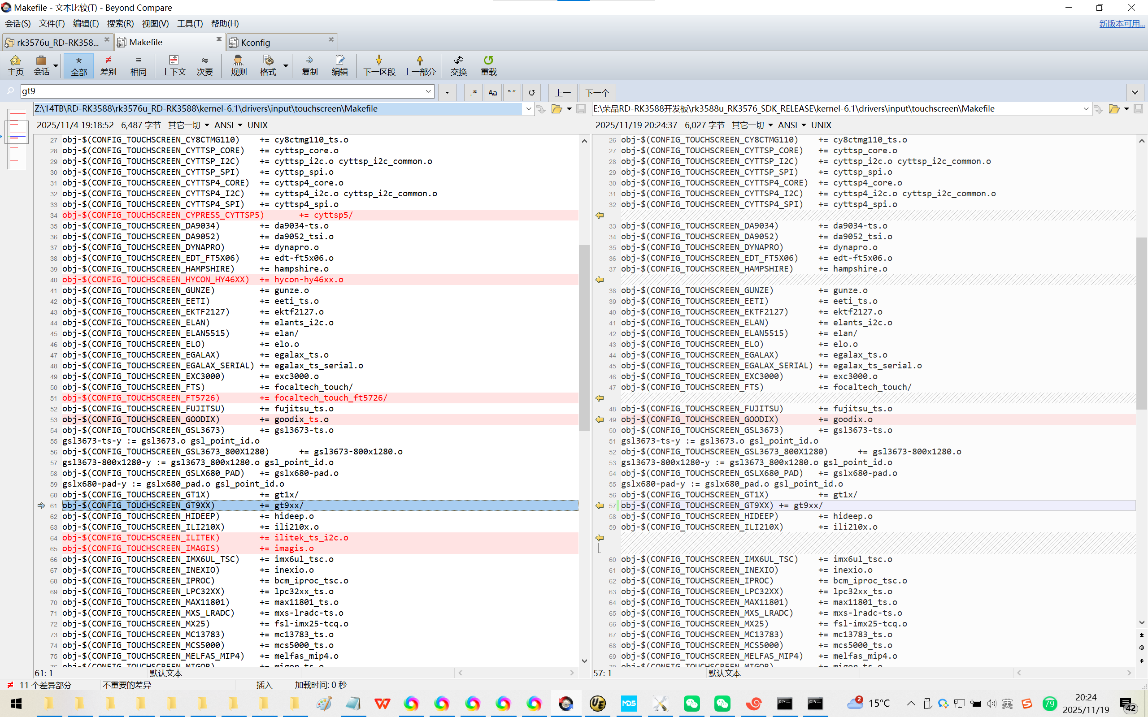Toggle Show All (全部) display filter

tap(79, 65)
